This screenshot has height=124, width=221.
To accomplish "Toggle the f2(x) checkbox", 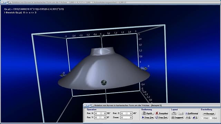I will click(x=211, y=118).
